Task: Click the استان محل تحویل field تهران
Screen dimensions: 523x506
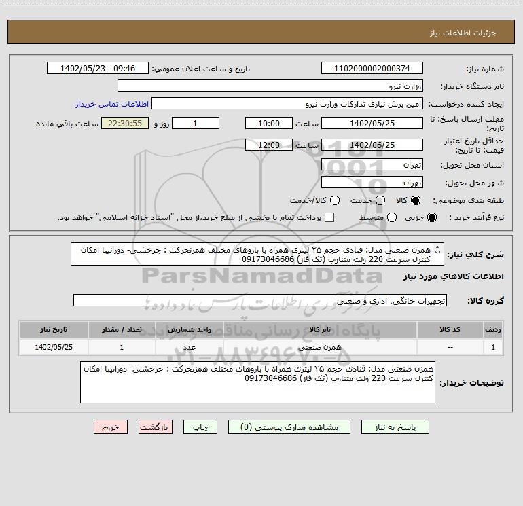Action: tap(372, 164)
